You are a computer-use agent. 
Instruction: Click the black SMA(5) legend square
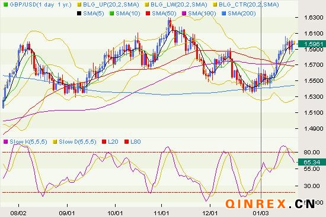pos(79,14)
